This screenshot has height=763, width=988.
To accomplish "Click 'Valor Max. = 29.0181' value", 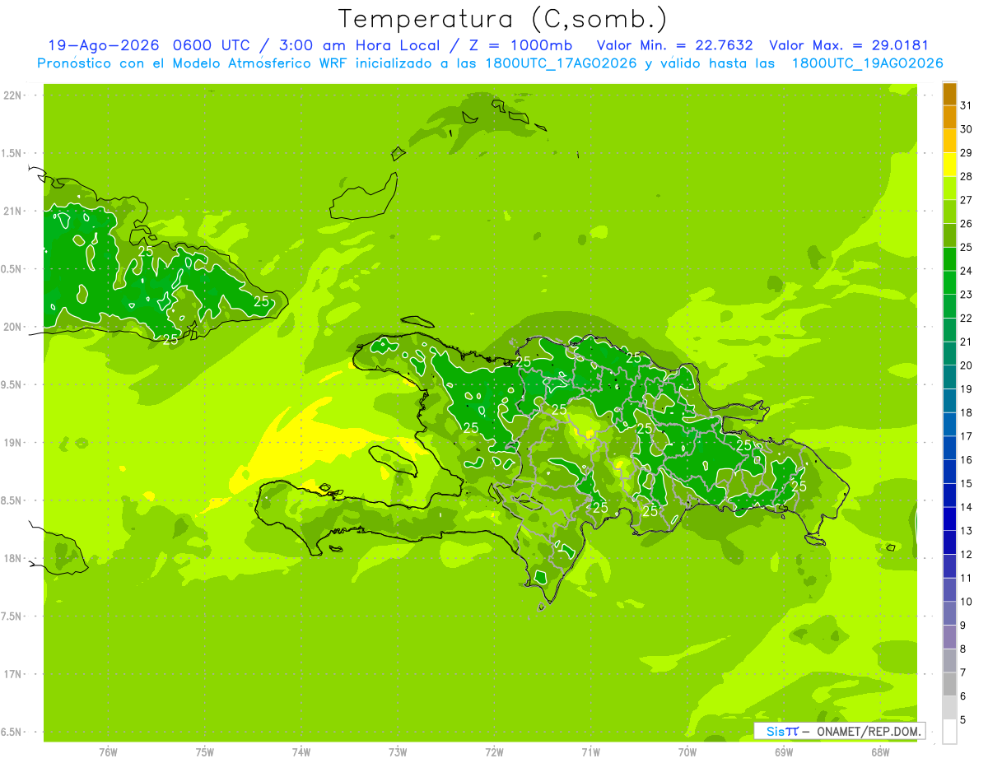I will click(x=848, y=45).
